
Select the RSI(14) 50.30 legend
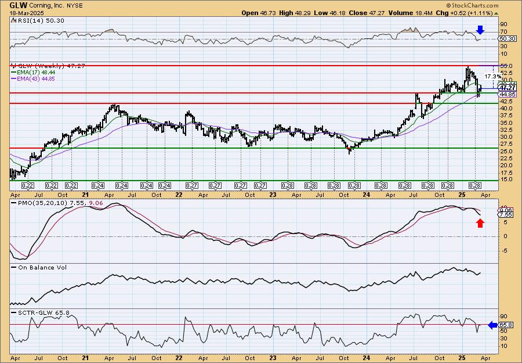pyautogui.click(x=38, y=20)
